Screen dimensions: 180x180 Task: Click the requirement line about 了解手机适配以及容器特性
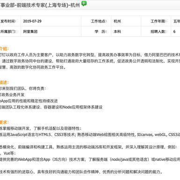pyautogui.click(x=41, y=129)
